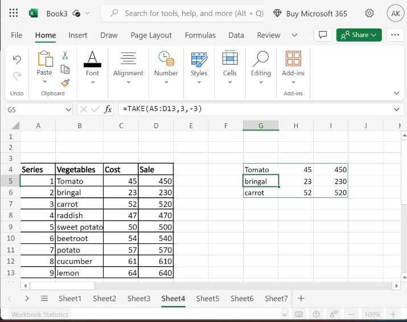
Task: Switch to the Insert tab
Action: (x=78, y=35)
